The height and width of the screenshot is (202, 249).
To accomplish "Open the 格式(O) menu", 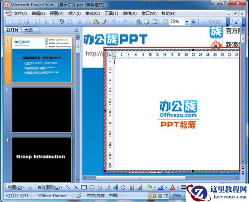I will click(93, 13).
